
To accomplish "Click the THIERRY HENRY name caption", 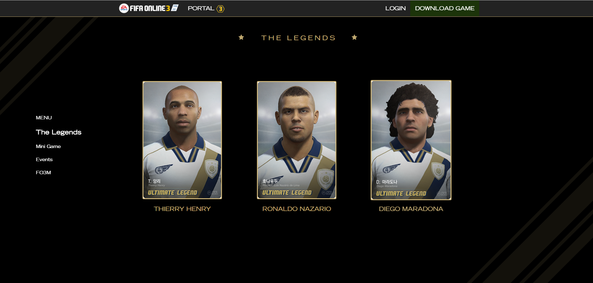I will coord(182,209).
